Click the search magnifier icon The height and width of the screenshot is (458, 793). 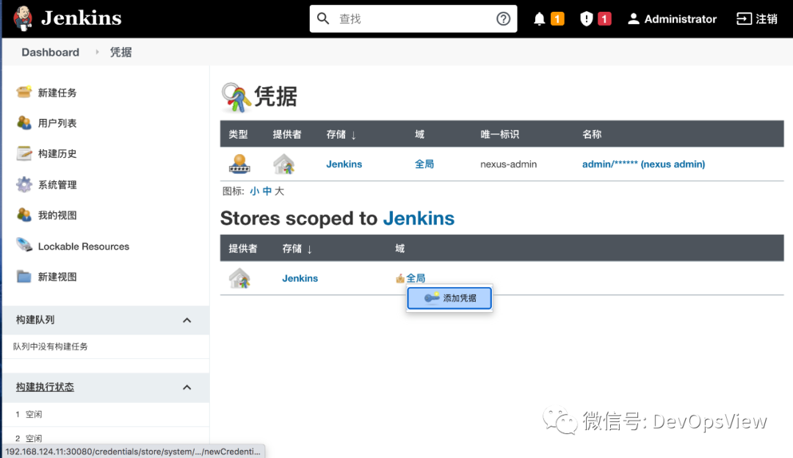[323, 18]
